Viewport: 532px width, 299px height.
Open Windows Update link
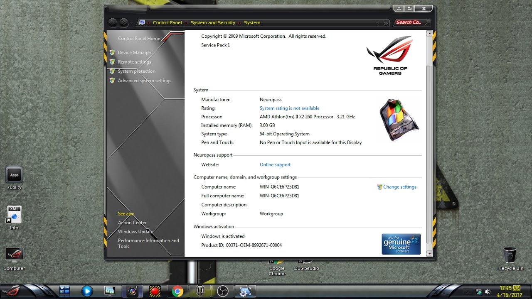(x=135, y=232)
